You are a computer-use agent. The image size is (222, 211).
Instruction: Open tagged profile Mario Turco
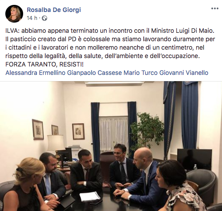click(x=141, y=73)
